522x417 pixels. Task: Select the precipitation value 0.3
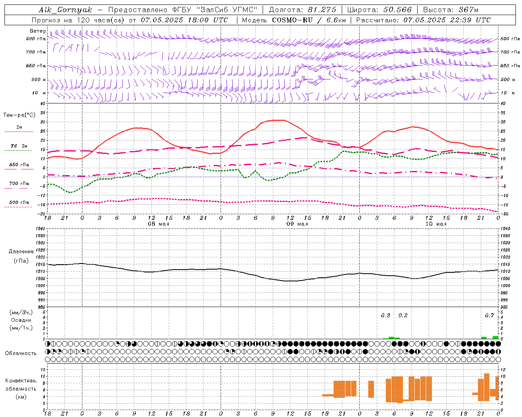pyautogui.click(x=385, y=315)
